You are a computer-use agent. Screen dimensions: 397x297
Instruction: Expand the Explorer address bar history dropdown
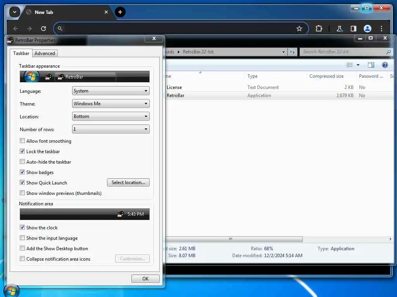[x=283, y=52]
